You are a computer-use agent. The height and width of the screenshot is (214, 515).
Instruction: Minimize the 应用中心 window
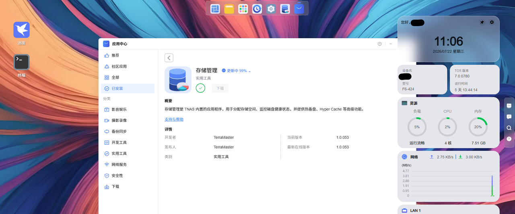coord(390,44)
